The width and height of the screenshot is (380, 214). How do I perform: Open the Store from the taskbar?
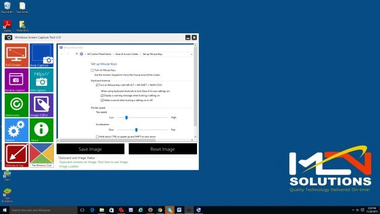(111, 210)
